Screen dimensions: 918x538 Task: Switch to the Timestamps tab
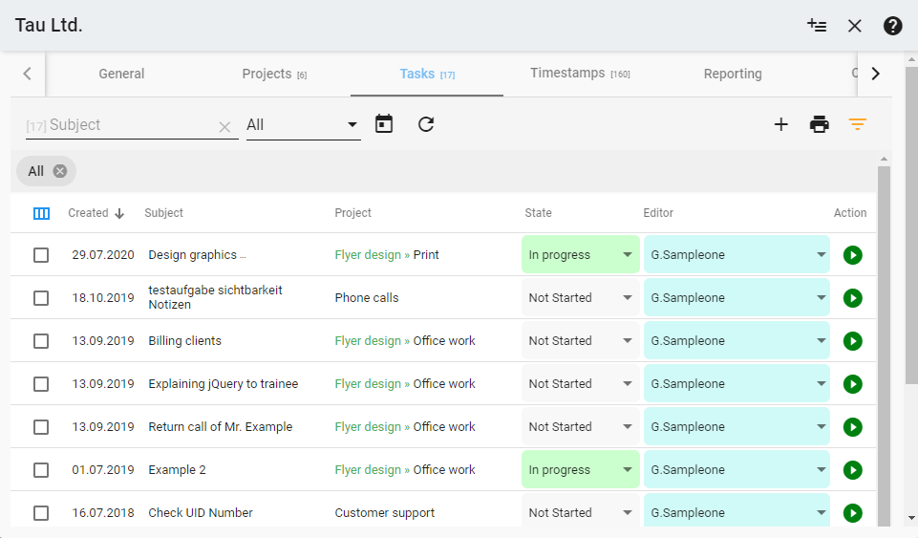tap(579, 74)
